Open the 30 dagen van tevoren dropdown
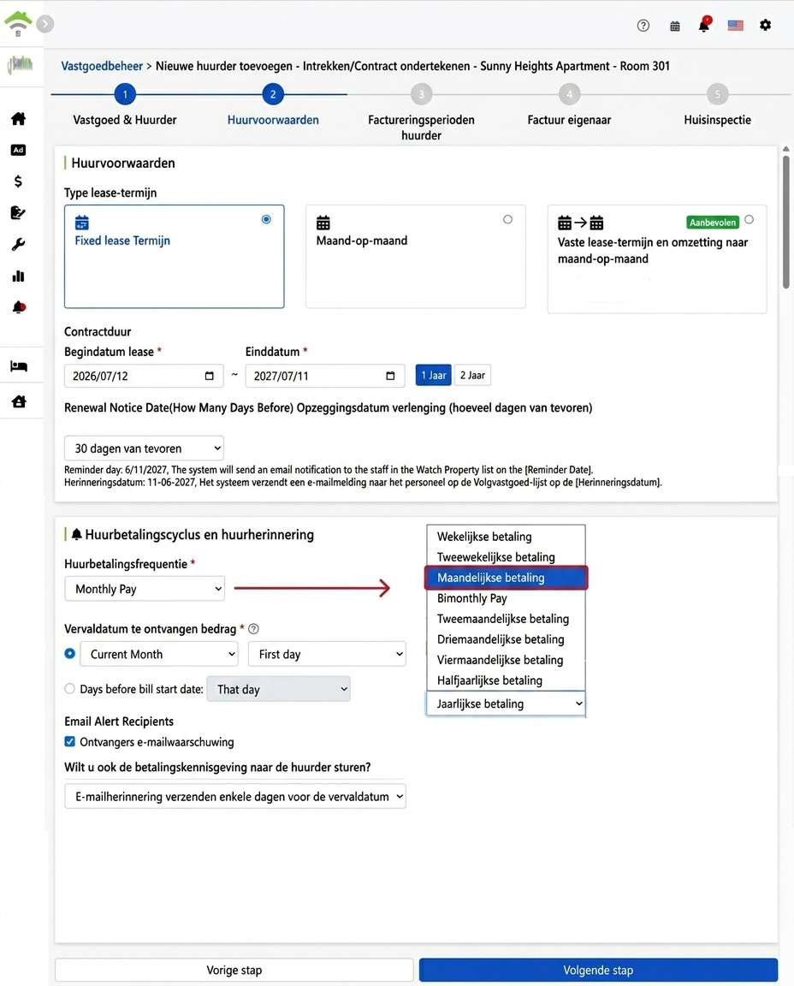Image resolution: width=794 pixels, height=986 pixels. coord(144,448)
